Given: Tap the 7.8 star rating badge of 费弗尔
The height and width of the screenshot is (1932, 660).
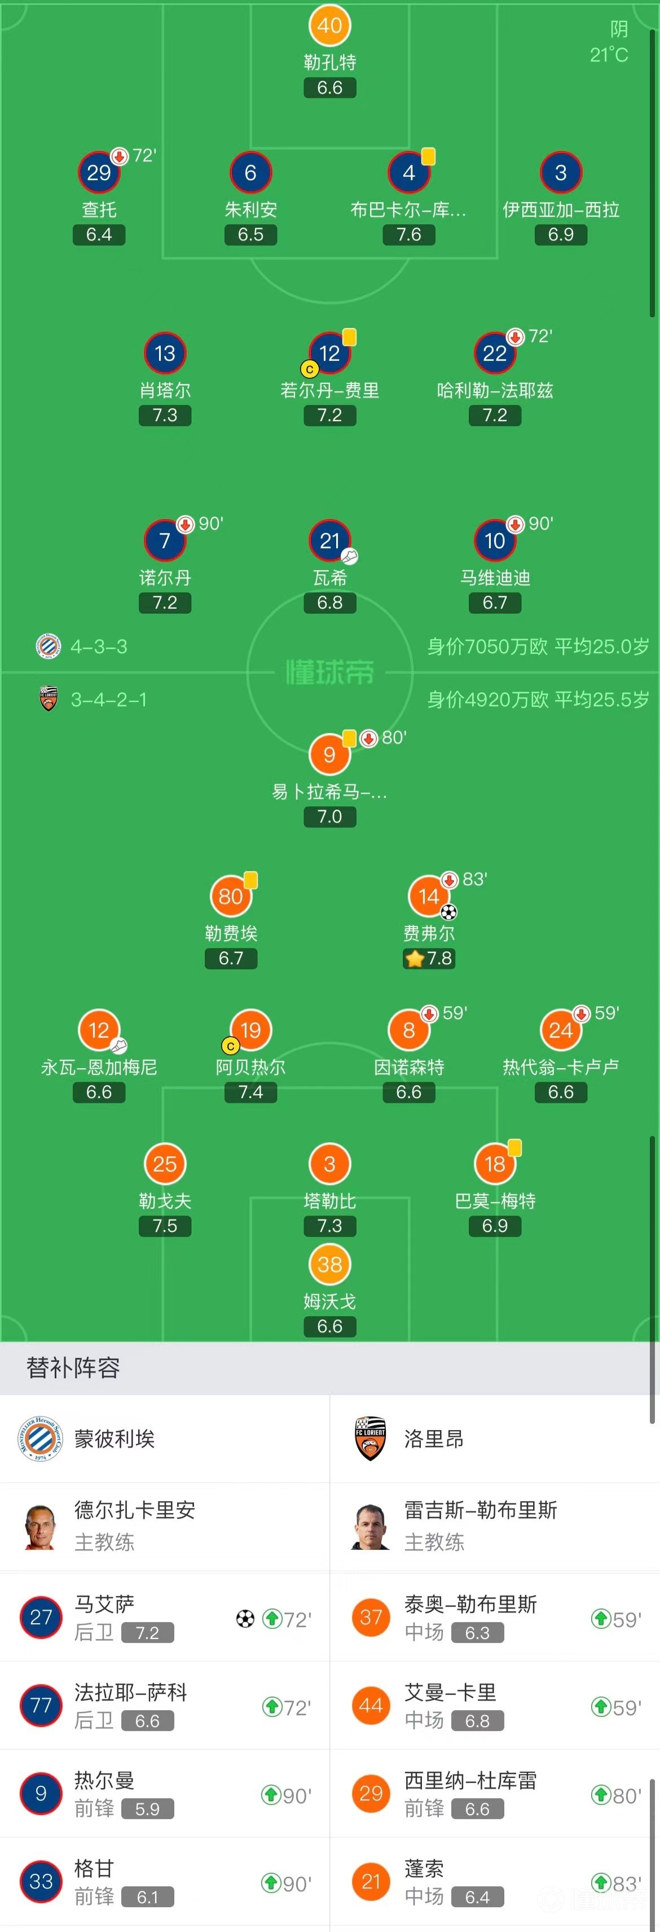Looking at the screenshot, I should (x=429, y=959).
